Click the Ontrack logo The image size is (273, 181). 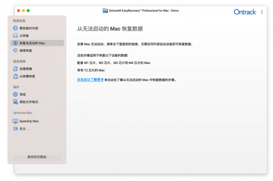coord(245,12)
